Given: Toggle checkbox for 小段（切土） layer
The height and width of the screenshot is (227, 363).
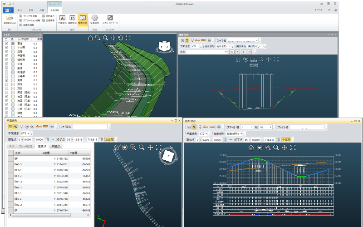Looking at the screenshot, I should coord(6,109).
